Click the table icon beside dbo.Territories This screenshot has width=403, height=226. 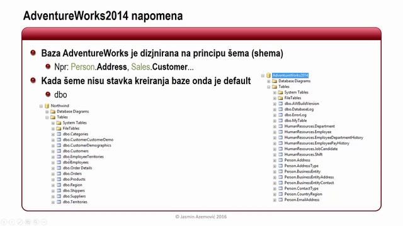click(59, 202)
